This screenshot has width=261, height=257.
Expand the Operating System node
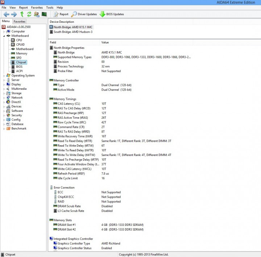coord(4,76)
